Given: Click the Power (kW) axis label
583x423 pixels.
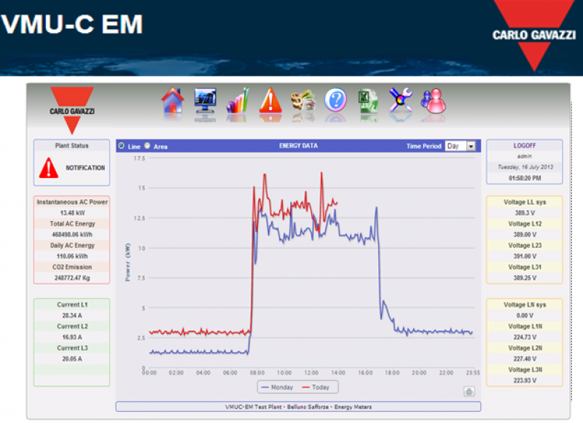Looking at the screenshot, I should [128, 262].
